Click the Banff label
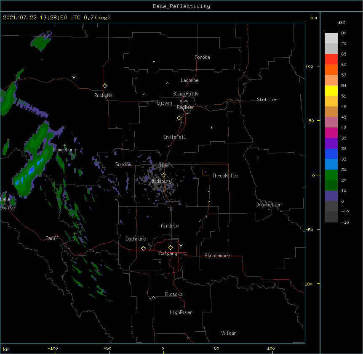This screenshot has width=363, height=354. click(x=52, y=238)
